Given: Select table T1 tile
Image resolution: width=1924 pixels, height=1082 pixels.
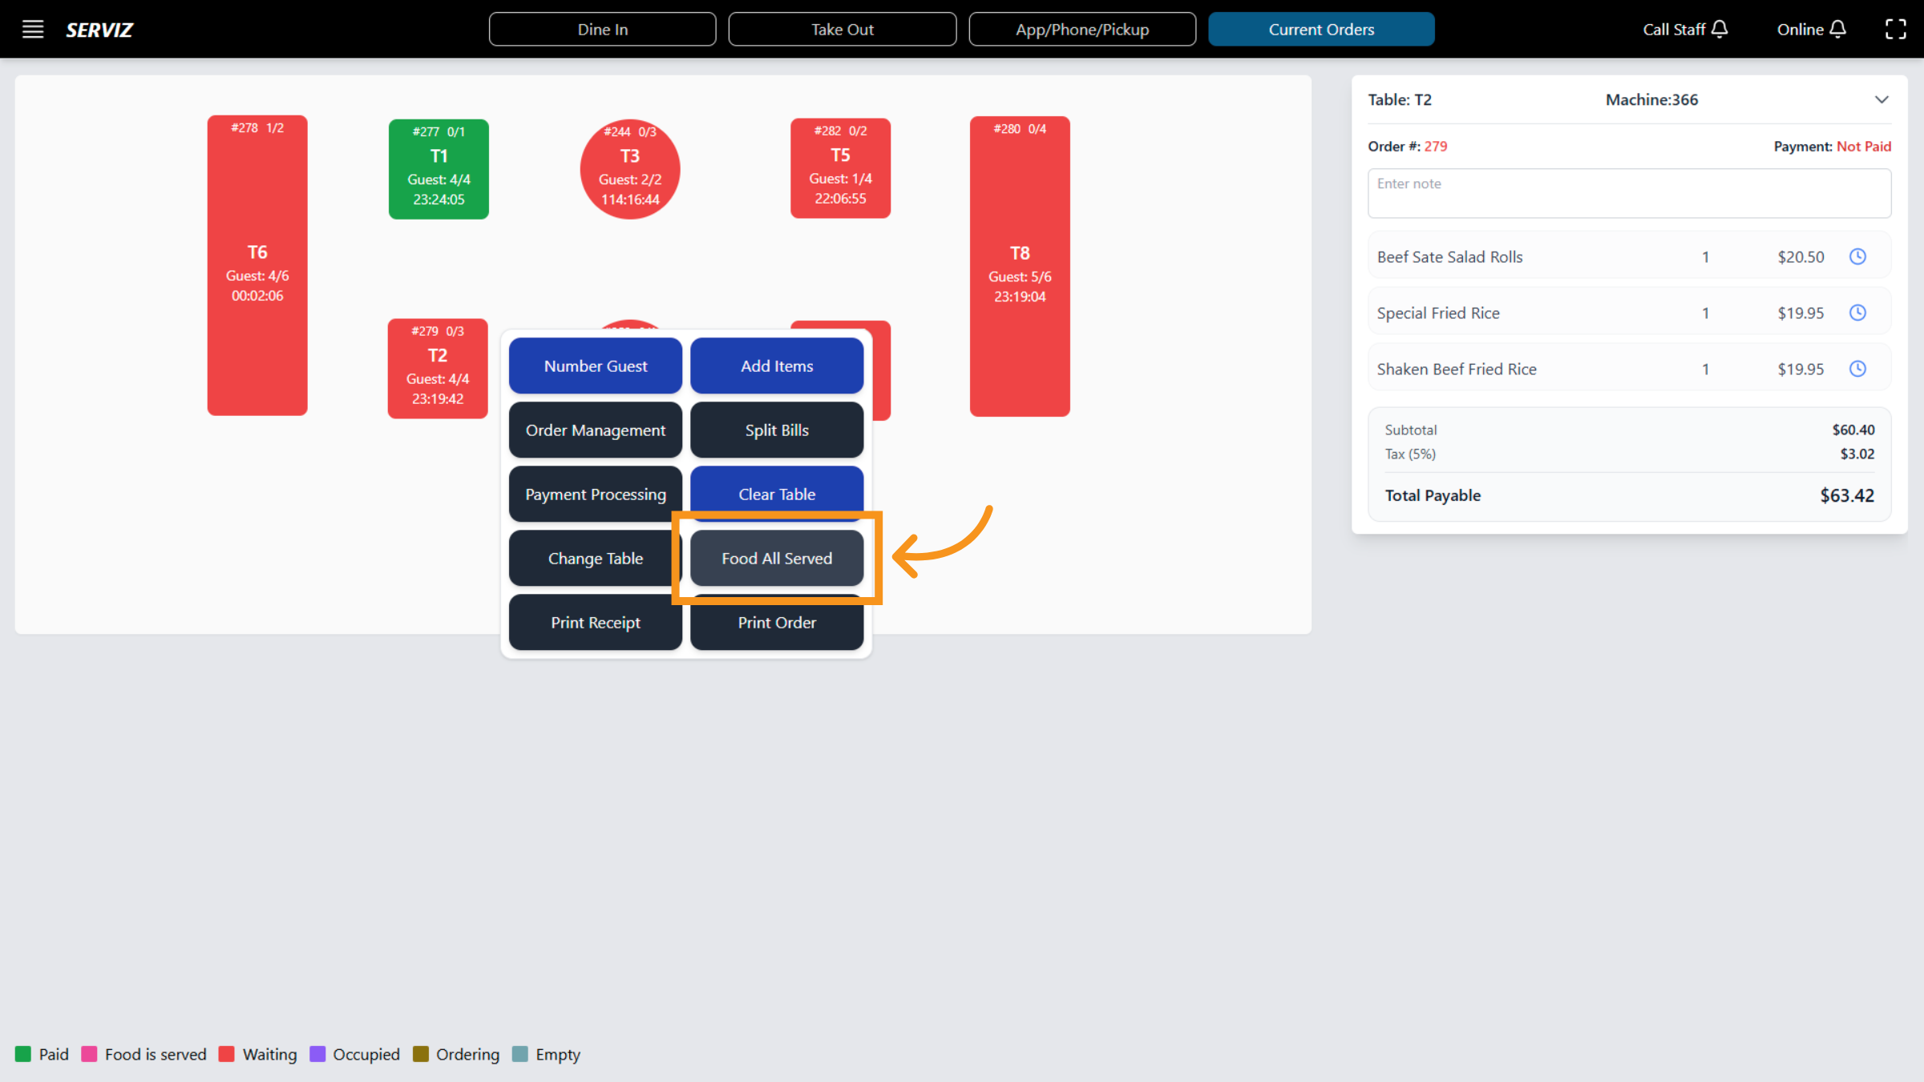Looking at the screenshot, I should [439, 169].
